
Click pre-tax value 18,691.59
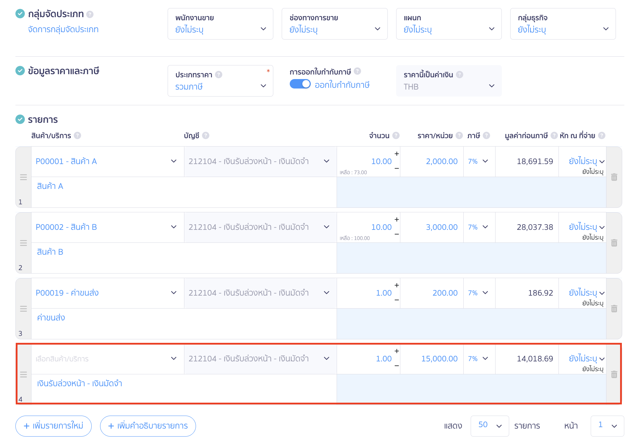pos(535,161)
